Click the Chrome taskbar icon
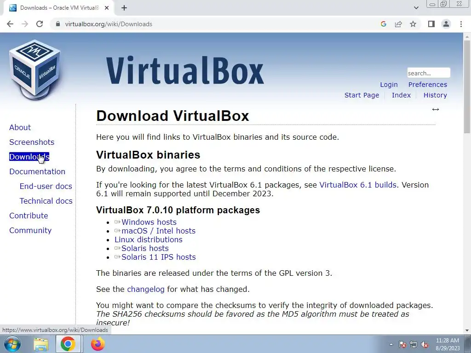471x353 pixels. click(x=68, y=344)
